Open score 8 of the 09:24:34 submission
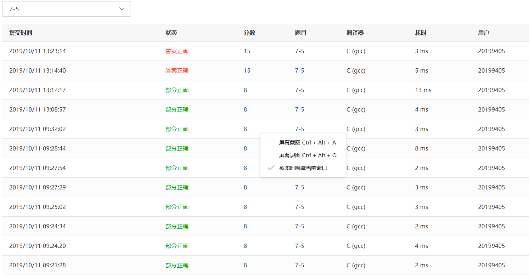Screen dimensions: 529x279 245,226
